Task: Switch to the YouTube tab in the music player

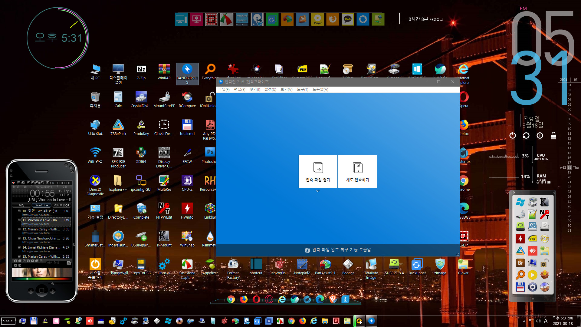Action: [x=41, y=205]
